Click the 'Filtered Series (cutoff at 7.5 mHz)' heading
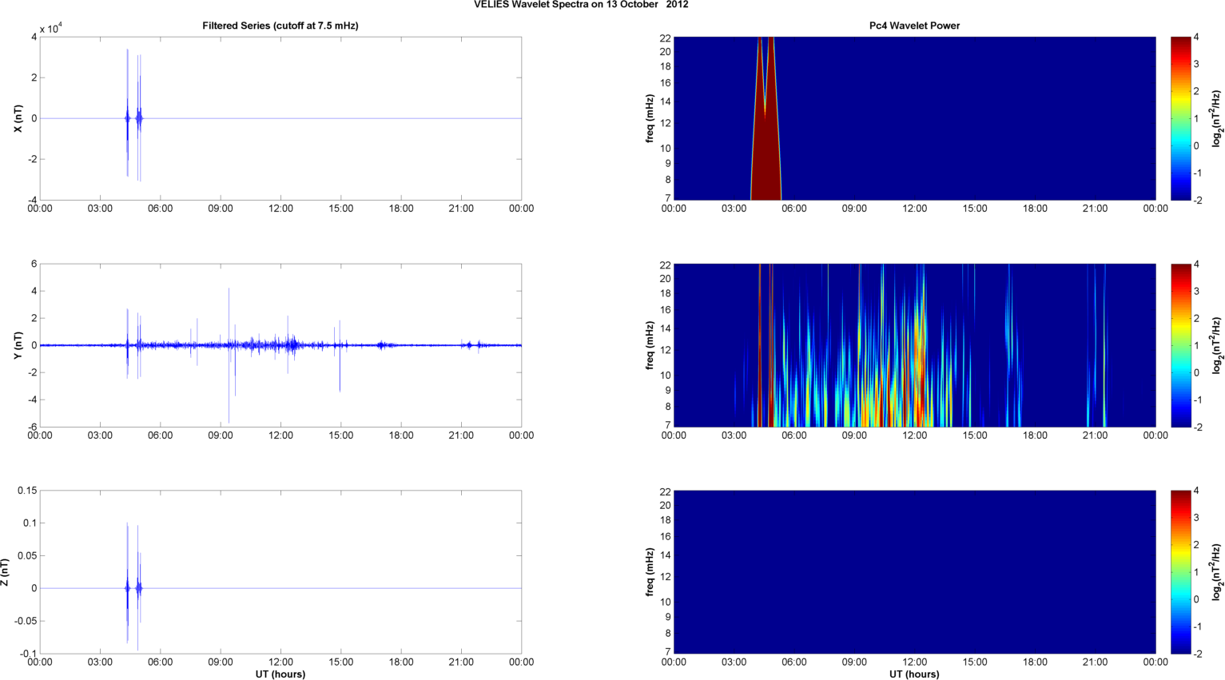The width and height of the screenshot is (1225, 680). 280,26
